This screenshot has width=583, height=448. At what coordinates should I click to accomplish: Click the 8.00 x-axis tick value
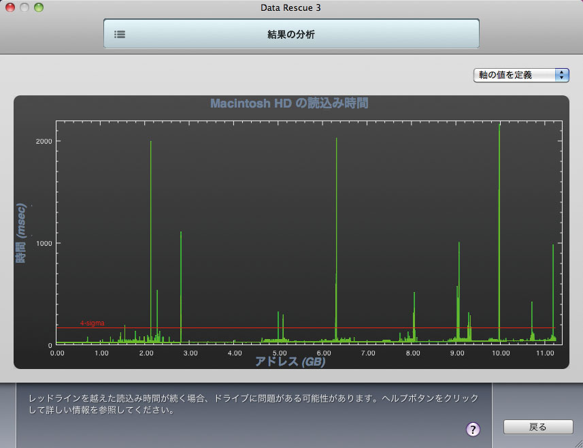tap(413, 353)
